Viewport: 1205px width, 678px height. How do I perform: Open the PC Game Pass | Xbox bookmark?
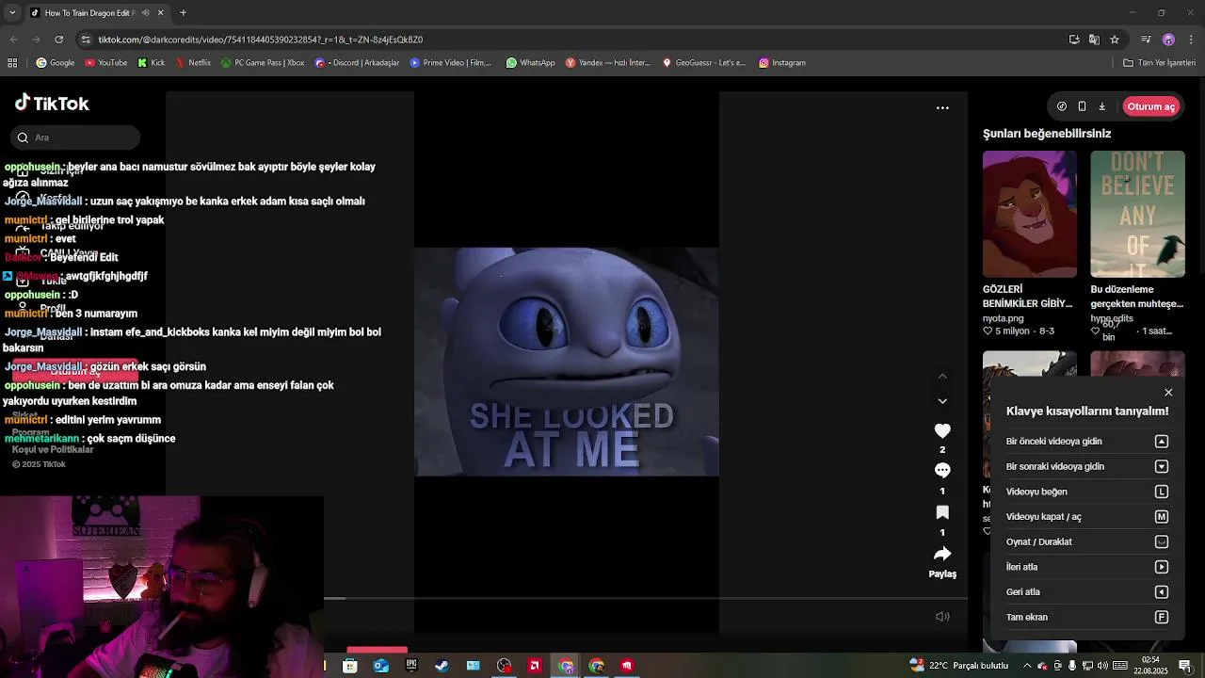(263, 63)
